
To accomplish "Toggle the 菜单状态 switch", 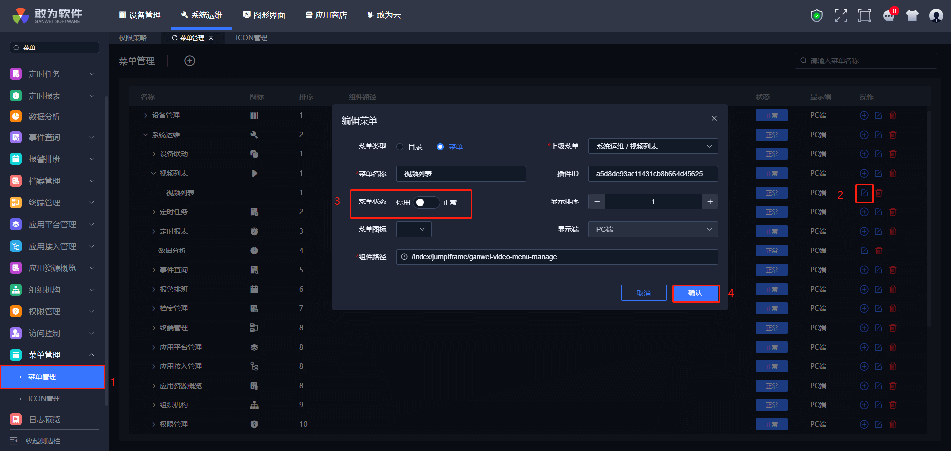I will [x=426, y=202].
